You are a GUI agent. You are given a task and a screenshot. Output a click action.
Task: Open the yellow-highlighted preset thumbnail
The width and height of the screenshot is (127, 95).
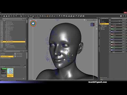point(10,73)
